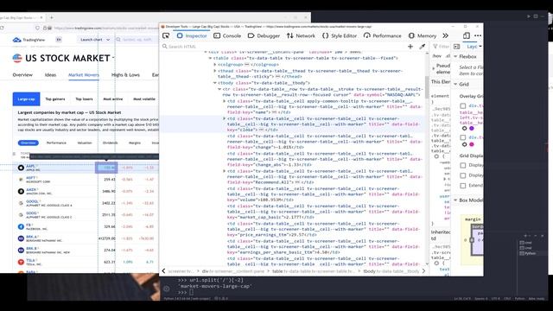553x311 pixels.
Task: Collapse the tr NASDAQ:AAPL row node
Action: [x=219, y=89]
